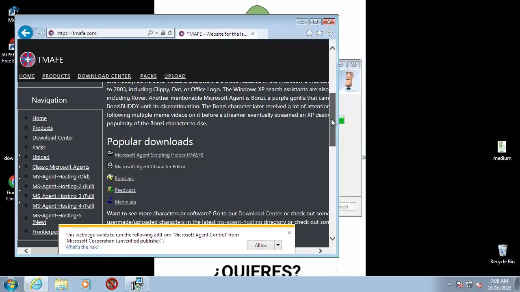
Task: Click the Peedy parrot icon
Action: click(x=110, y=189)
